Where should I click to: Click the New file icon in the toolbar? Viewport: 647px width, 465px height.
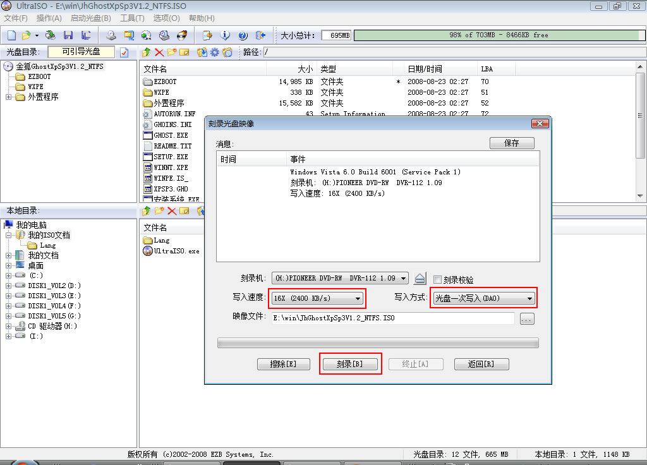click(x=11, y=35)
